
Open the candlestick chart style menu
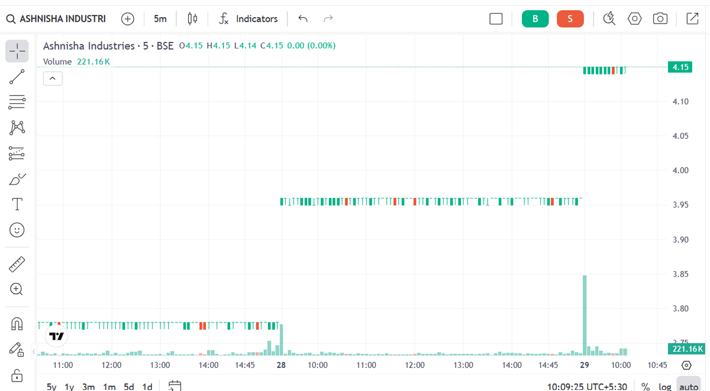[192, 19]
